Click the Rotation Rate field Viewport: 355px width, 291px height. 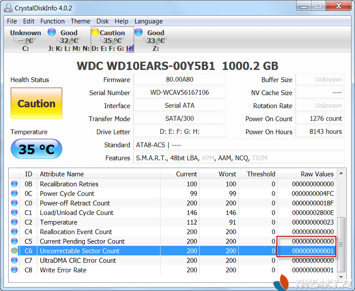point(320,106)
